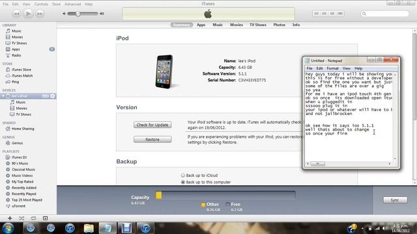This screenshot has height=234, width=417.
Task: Switch to the device Music tab
Action: click(x=218, y=25)
